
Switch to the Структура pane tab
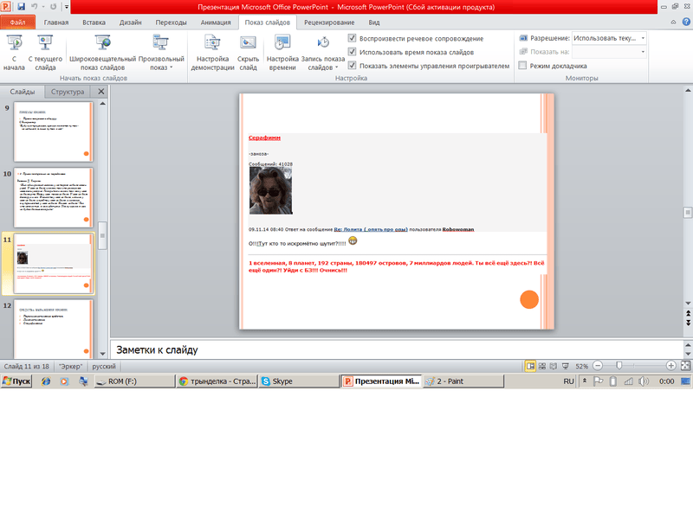tap(68, 91)
